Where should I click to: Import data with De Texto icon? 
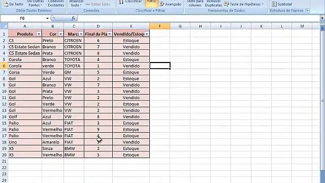click(x=6, y=4)
